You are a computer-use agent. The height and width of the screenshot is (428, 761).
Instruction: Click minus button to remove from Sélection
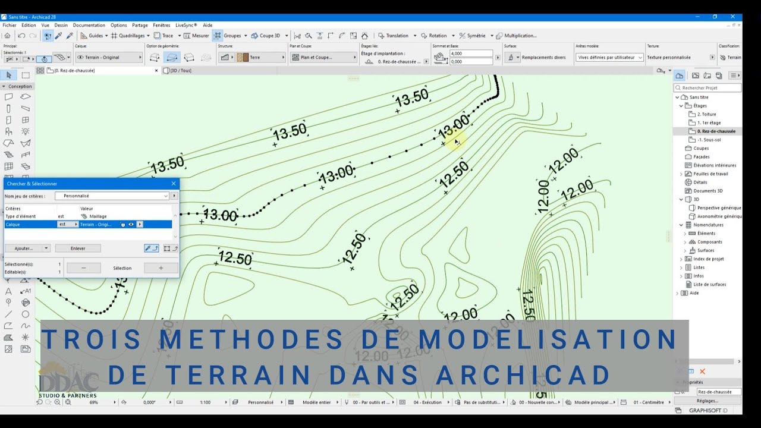(x=83, y=268)
